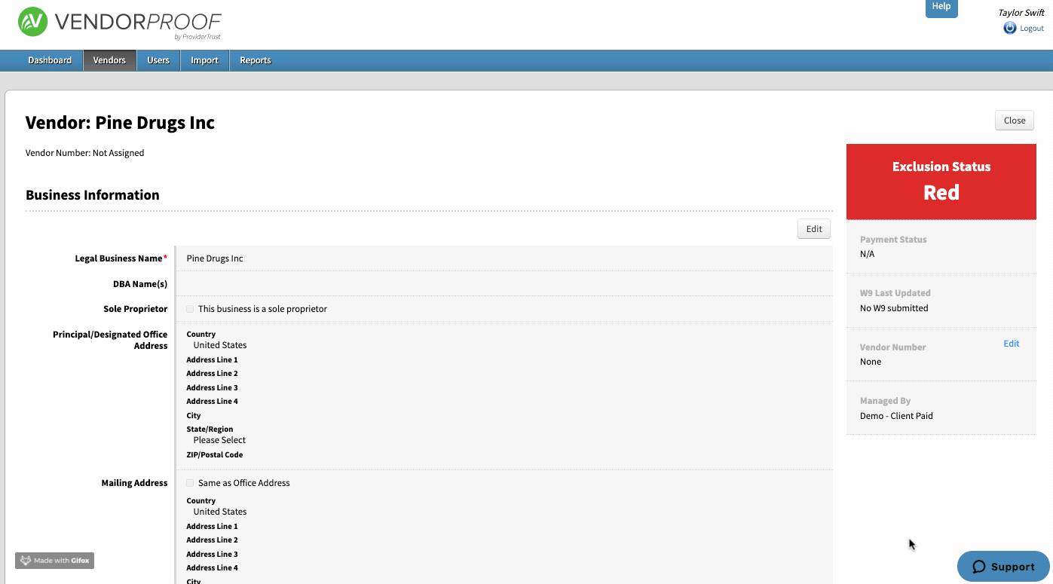The height and width of the screenshot is (584, 1053).
Task: Open the office address Country dropdown
Action: (219, 345)
